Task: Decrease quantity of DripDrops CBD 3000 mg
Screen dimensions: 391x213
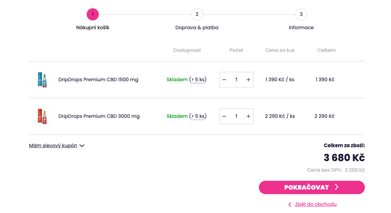Action: [224, 116]
